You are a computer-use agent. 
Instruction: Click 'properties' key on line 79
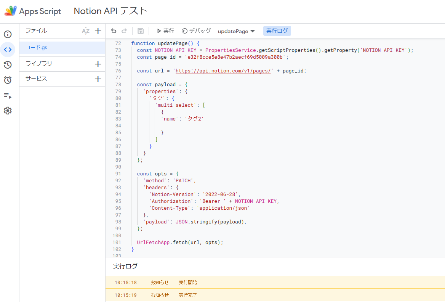(x=161, y=92)
